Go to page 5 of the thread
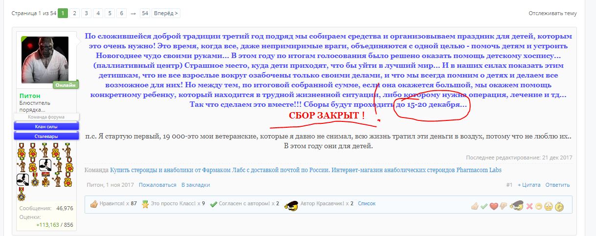This screenshot has width=596, height=236. [110, 13]
